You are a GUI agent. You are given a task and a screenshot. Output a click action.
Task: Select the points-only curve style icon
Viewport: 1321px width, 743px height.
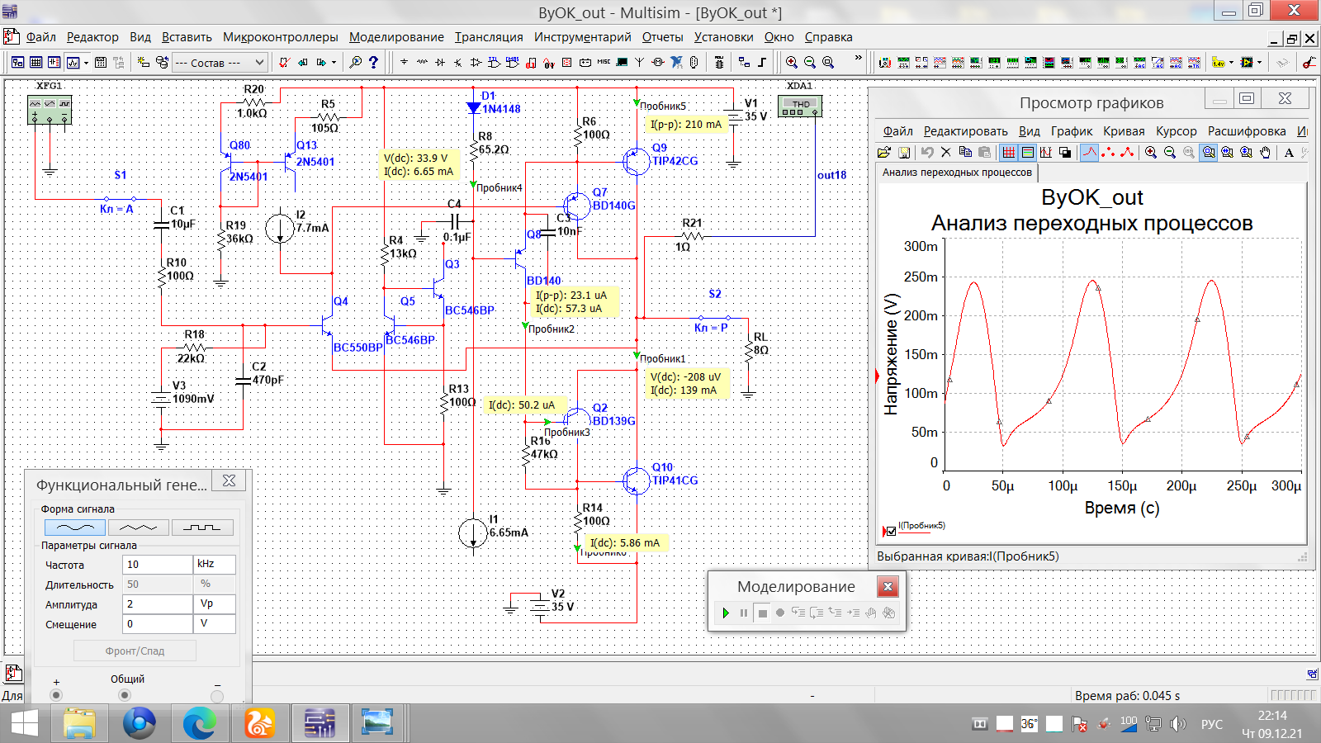tap(1108, 152)
